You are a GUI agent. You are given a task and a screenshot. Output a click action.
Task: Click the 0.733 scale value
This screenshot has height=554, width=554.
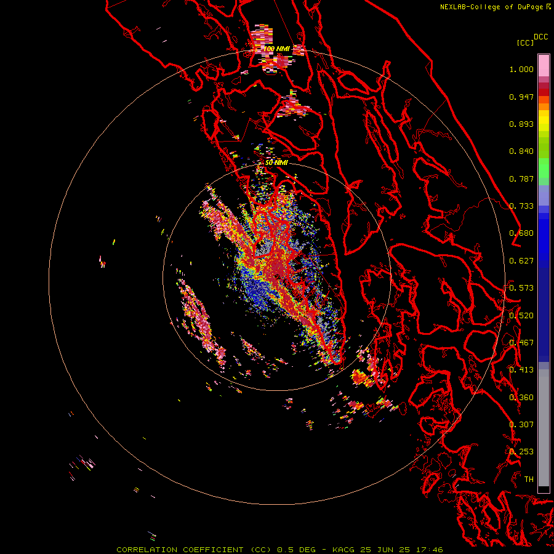point(521,206)
